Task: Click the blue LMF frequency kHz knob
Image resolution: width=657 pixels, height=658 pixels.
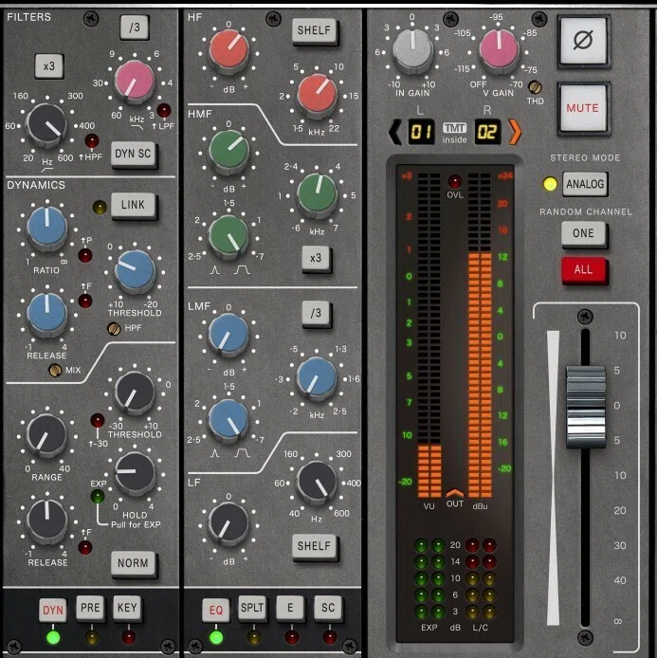Action: (x=317, y=377)
